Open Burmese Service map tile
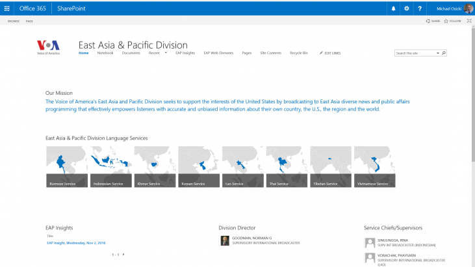 point(67,167)
